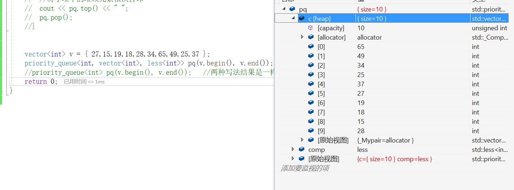Screen dimensions: 514x190
Task: Collapse the pq watch variable
Action: point(284,9)
